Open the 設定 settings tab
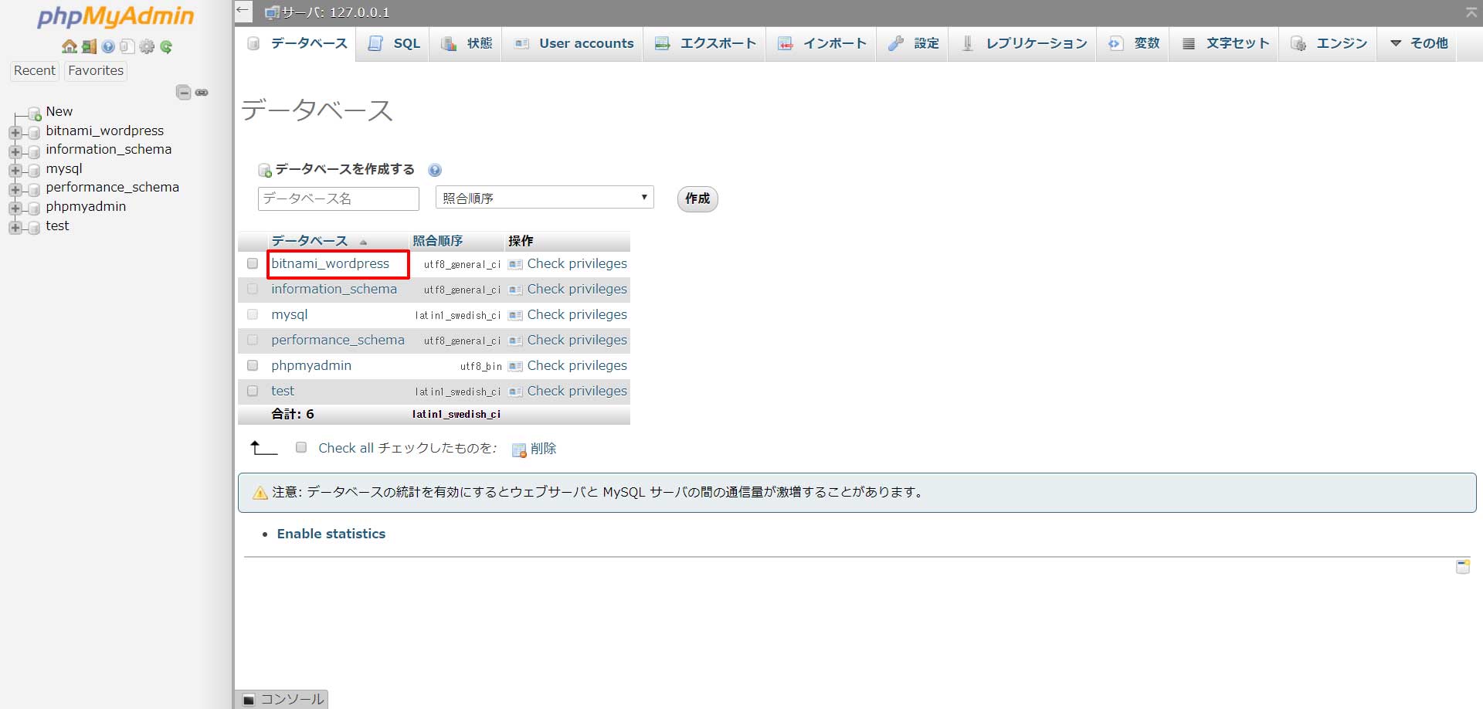 tap(913, 43)
